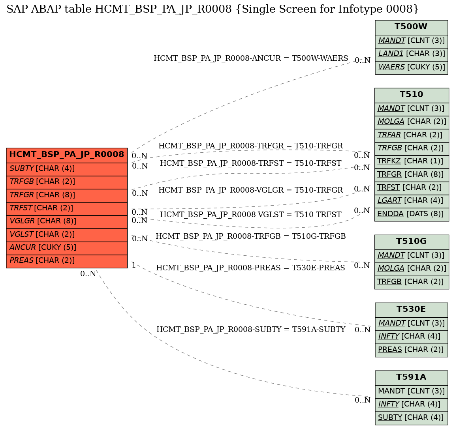Select MOLGA field in T510G table

(x=412, y=269)
